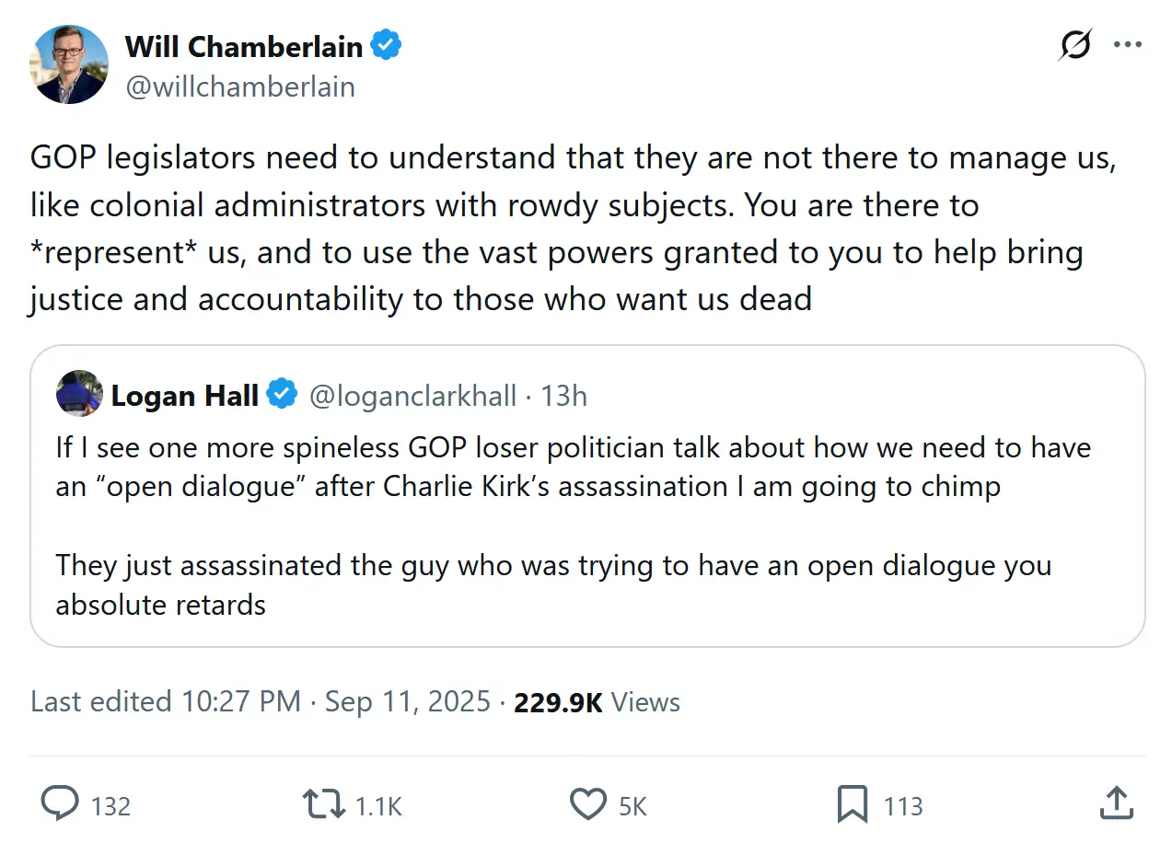1172x843 pixels.
Task: Like the post with the heart icon
Action: [587, 803]
